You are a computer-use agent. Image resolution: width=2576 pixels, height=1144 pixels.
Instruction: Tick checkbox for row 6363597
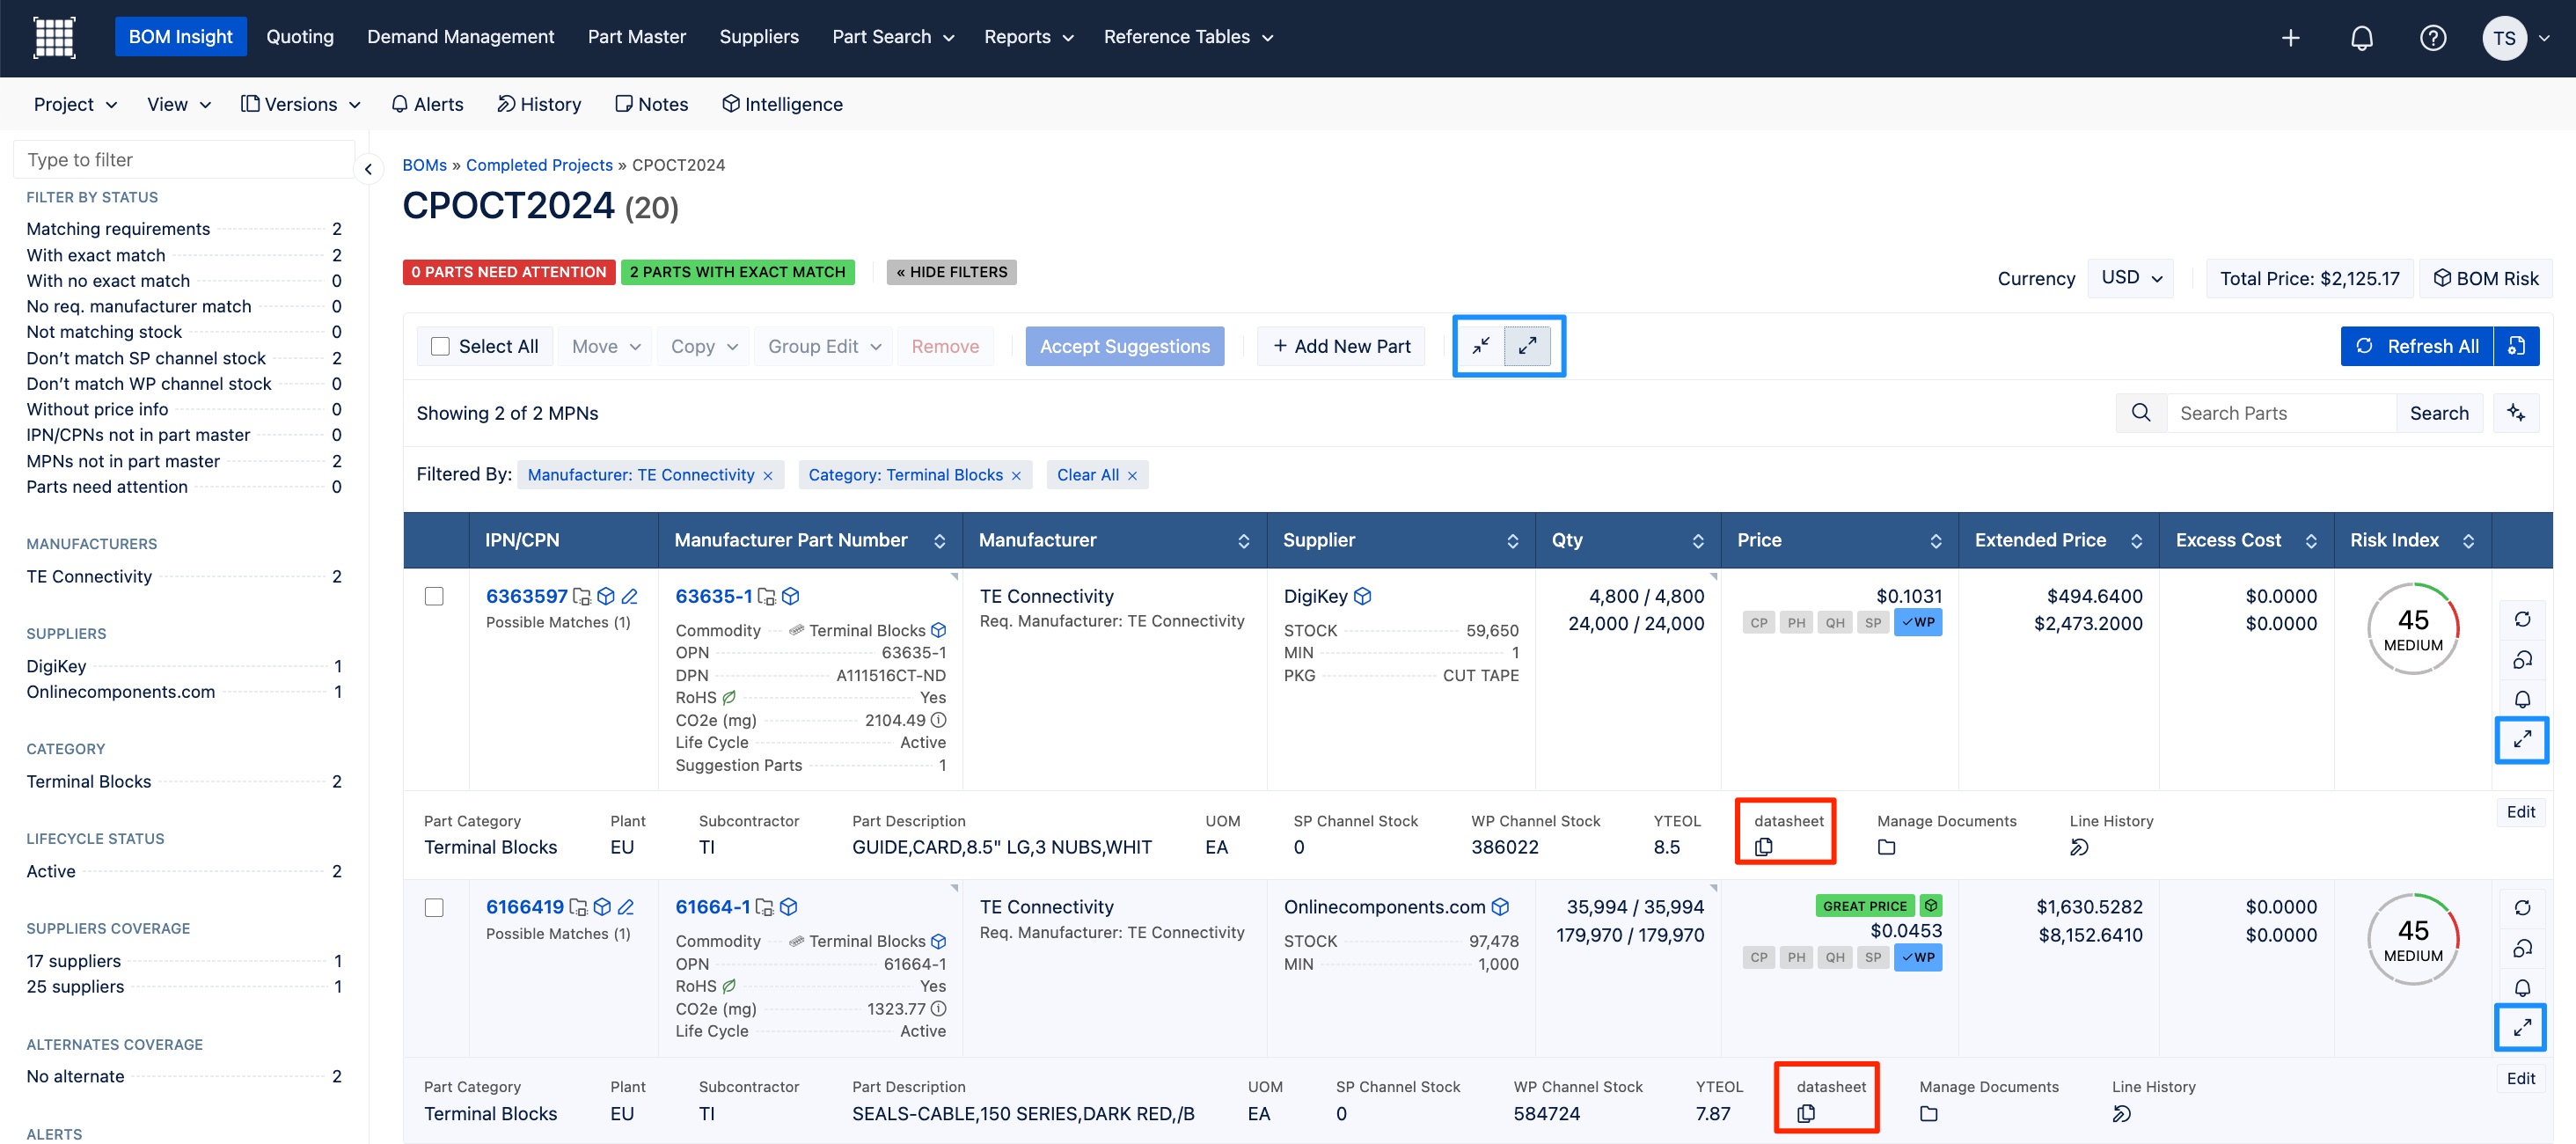pyautogui.click(x=434, y=596)
